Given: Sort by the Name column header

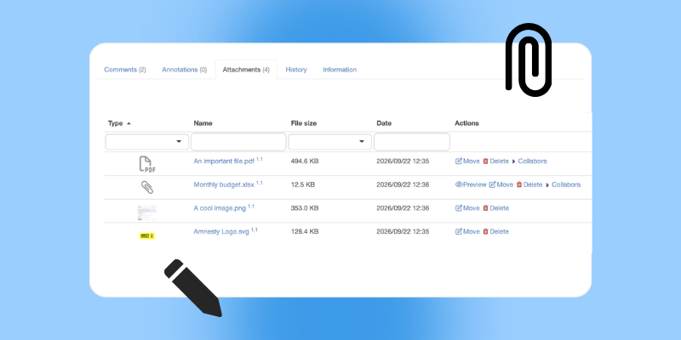Looking at the screenshot, I should (x=203, y=123).
